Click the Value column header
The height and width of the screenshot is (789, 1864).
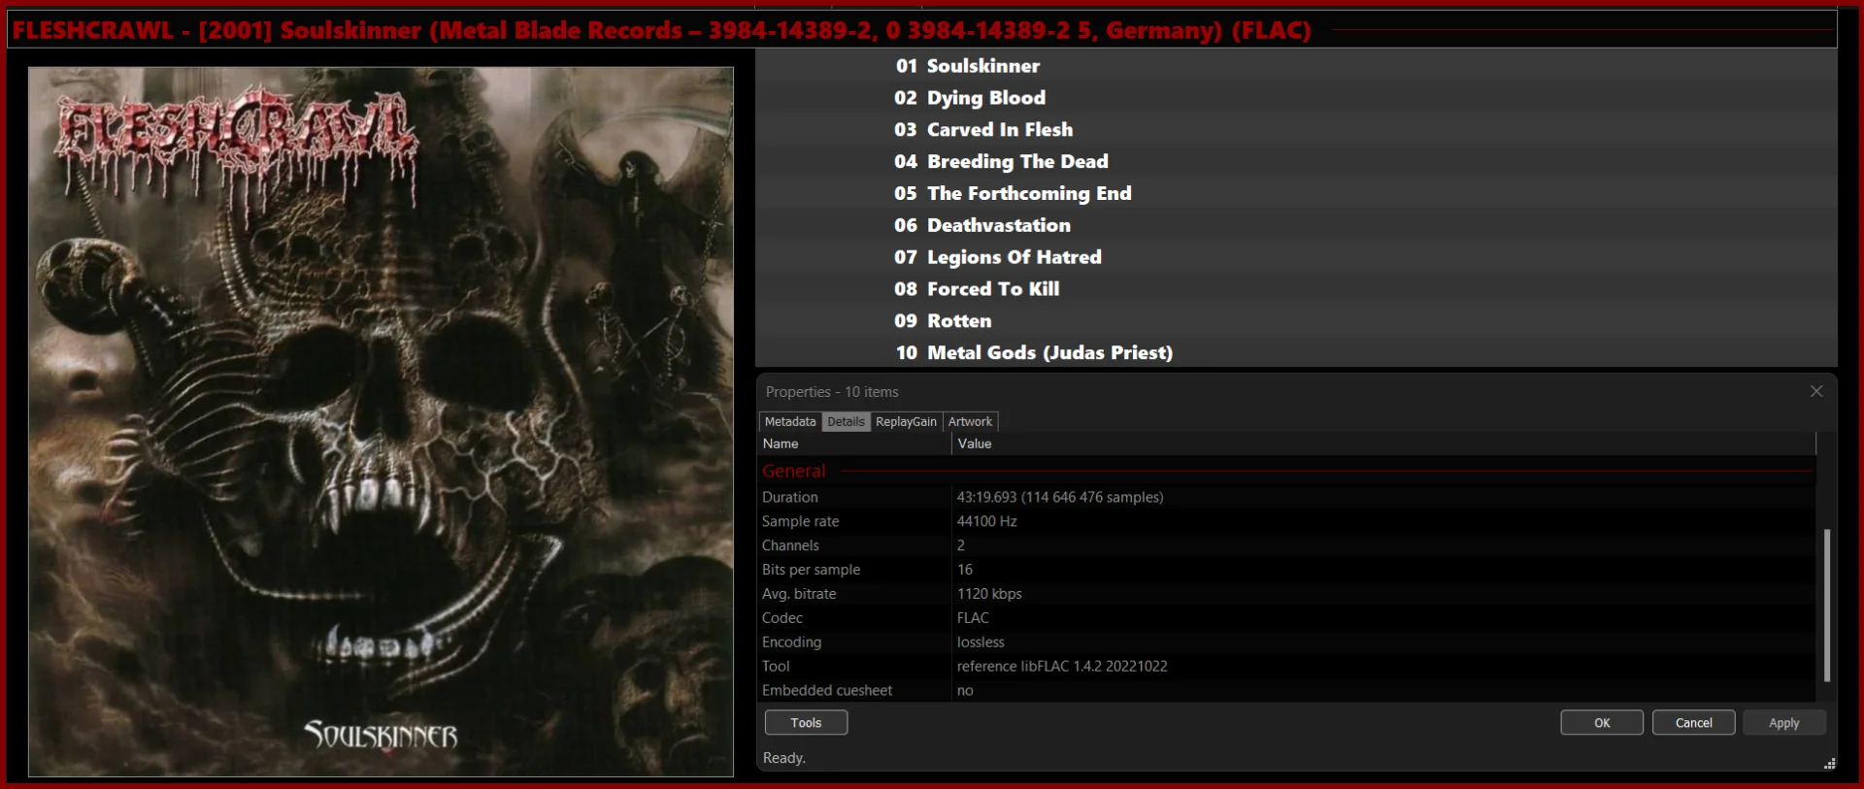(1383, 444)
